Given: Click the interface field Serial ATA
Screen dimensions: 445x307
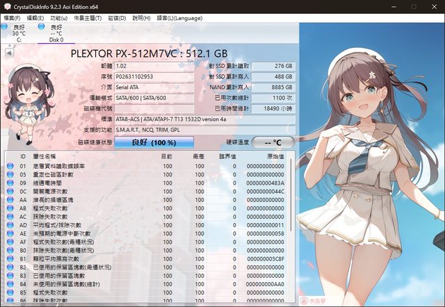Looking at the screenshot, I should (x=154, y=88).
